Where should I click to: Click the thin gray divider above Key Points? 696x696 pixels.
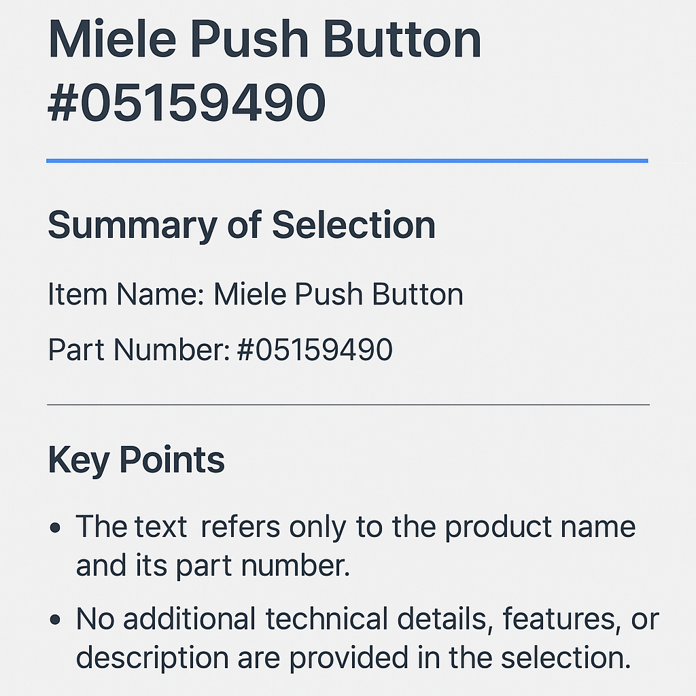pyautogui.click(x=348, y=404)
